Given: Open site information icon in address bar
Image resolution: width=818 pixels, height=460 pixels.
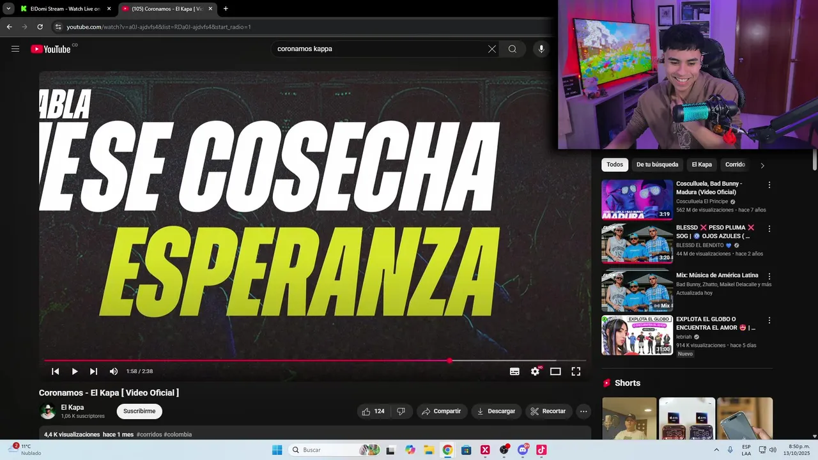Looking at the screenshot, I should (58, 27).
